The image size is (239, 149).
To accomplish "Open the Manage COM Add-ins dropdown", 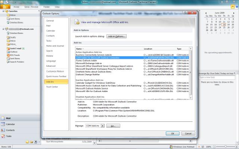I will [103, 126].
